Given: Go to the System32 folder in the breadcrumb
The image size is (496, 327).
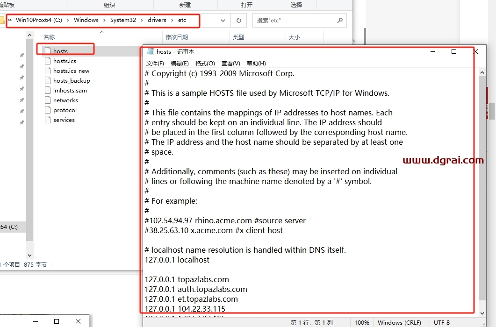Looking at the screenshot, I should pyautogui.click(x=123, y=20).
